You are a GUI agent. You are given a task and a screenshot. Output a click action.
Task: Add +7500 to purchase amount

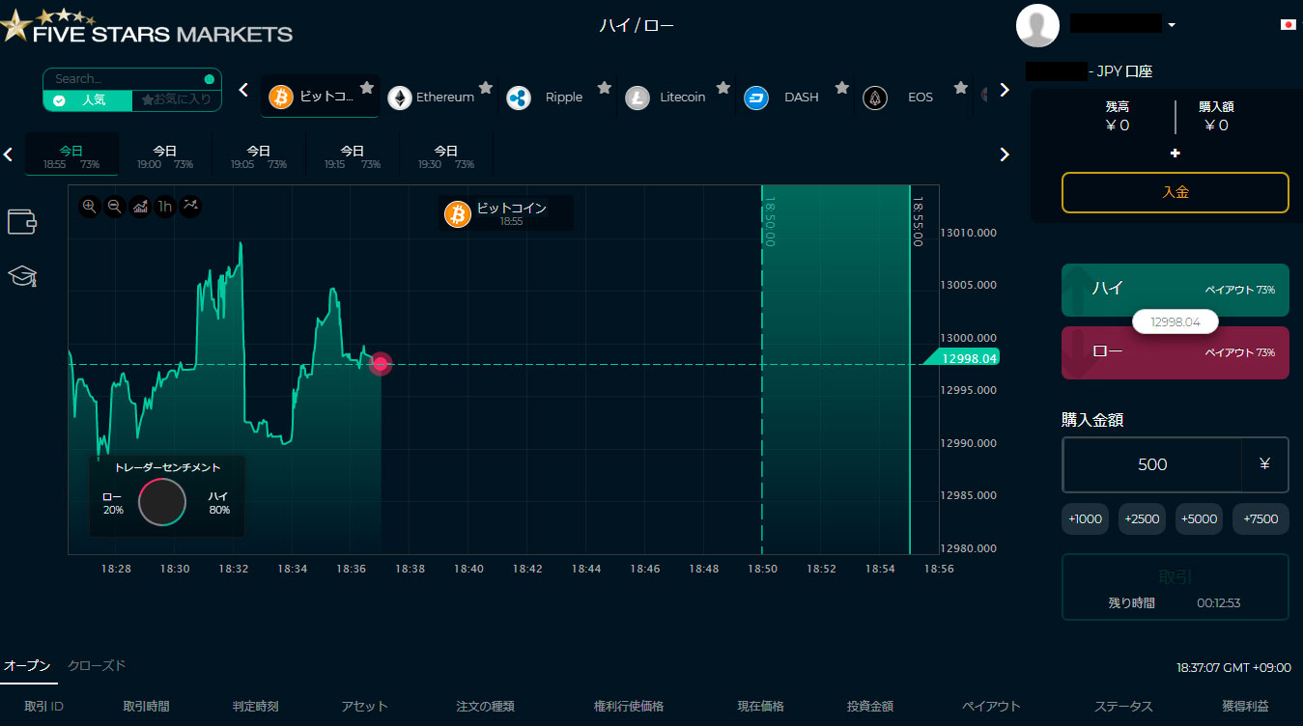[x=1261, y=519]
